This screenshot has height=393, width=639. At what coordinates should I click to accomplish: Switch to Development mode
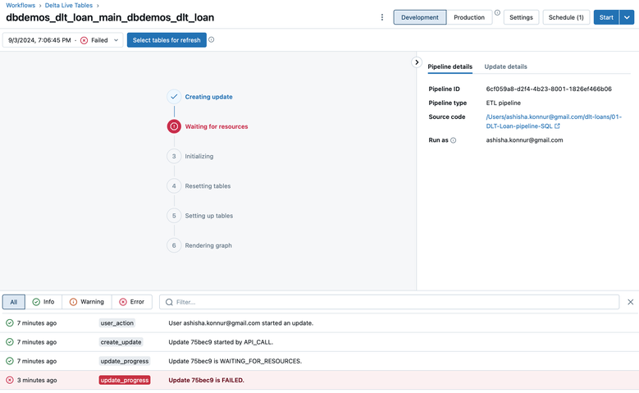(x=420, y=17)
